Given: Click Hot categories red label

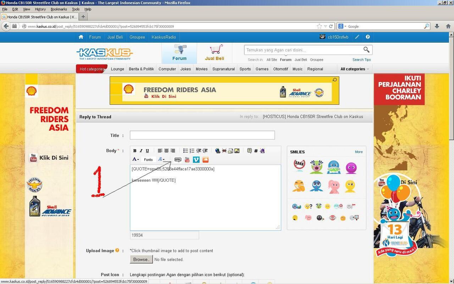Looking at the screenshot, I should coord(92,69).
